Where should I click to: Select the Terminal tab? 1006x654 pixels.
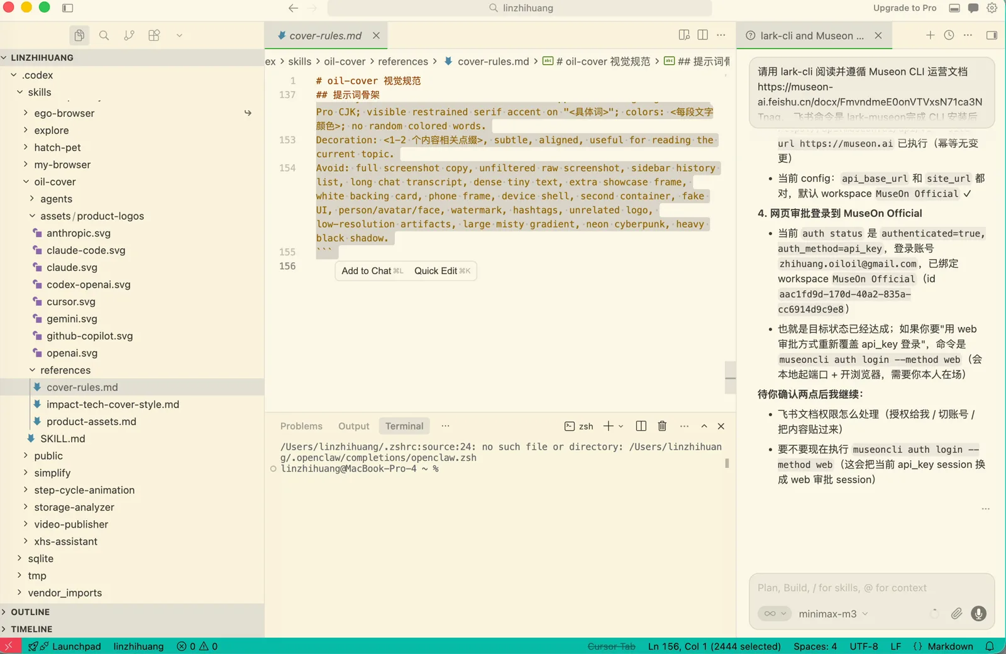(404, 426)
